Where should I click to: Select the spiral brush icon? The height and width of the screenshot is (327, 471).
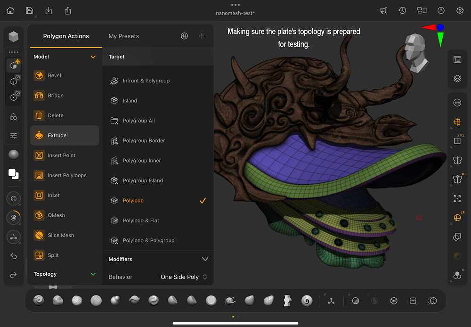point(307,301)
